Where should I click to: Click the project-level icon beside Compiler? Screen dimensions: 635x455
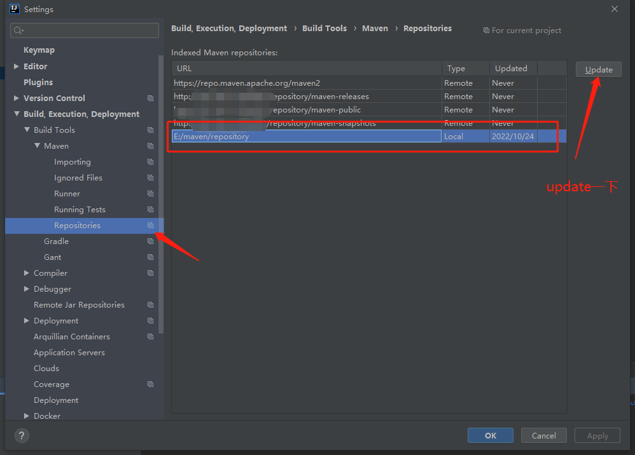tap(150, 273)
